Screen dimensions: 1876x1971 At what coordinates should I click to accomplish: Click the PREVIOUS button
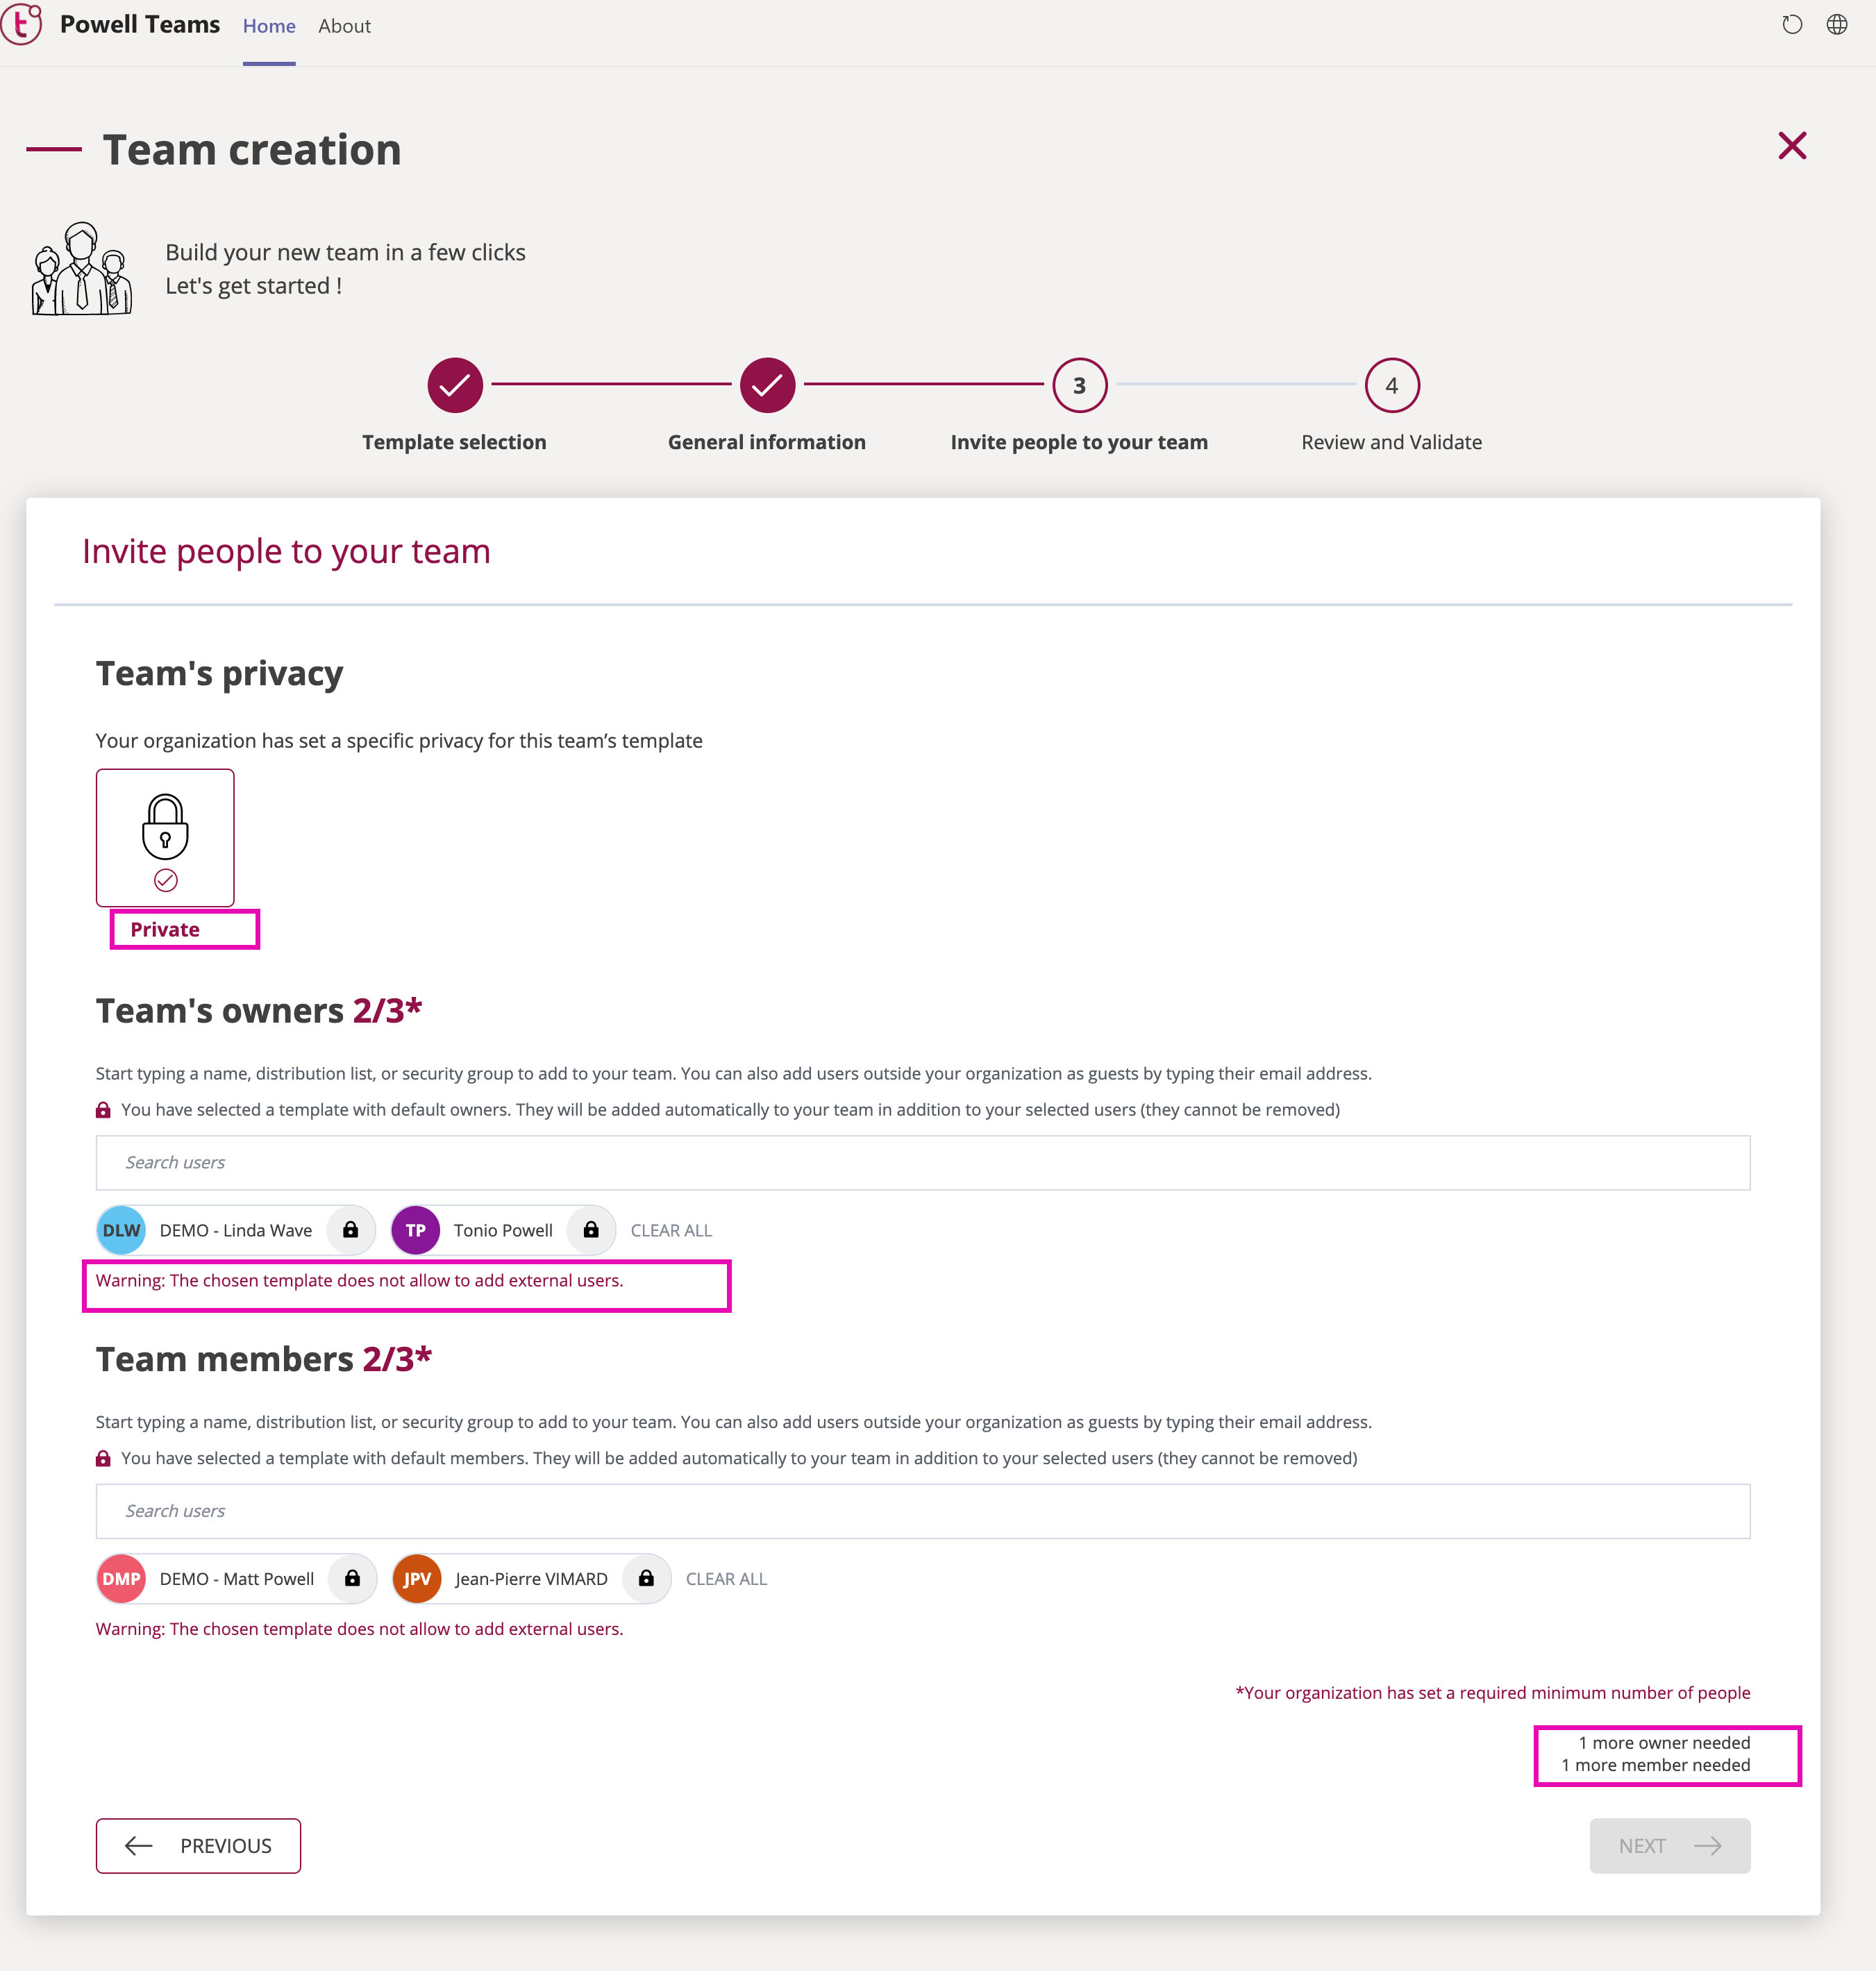click(198, 1845)
